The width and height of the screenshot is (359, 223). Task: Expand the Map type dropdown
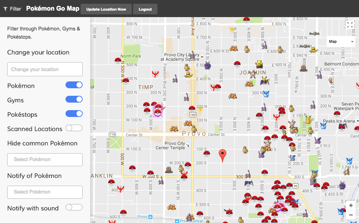(341, 42)
